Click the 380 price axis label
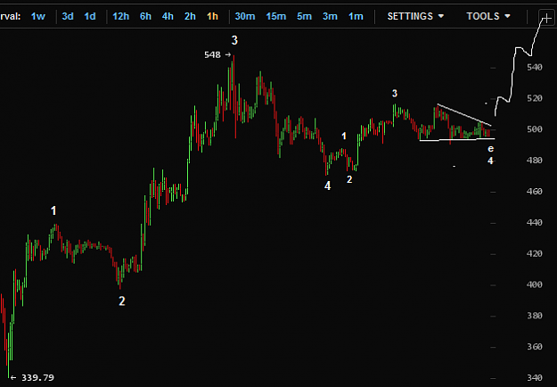Viewport: 557px width, 387px height. point(535,316)
